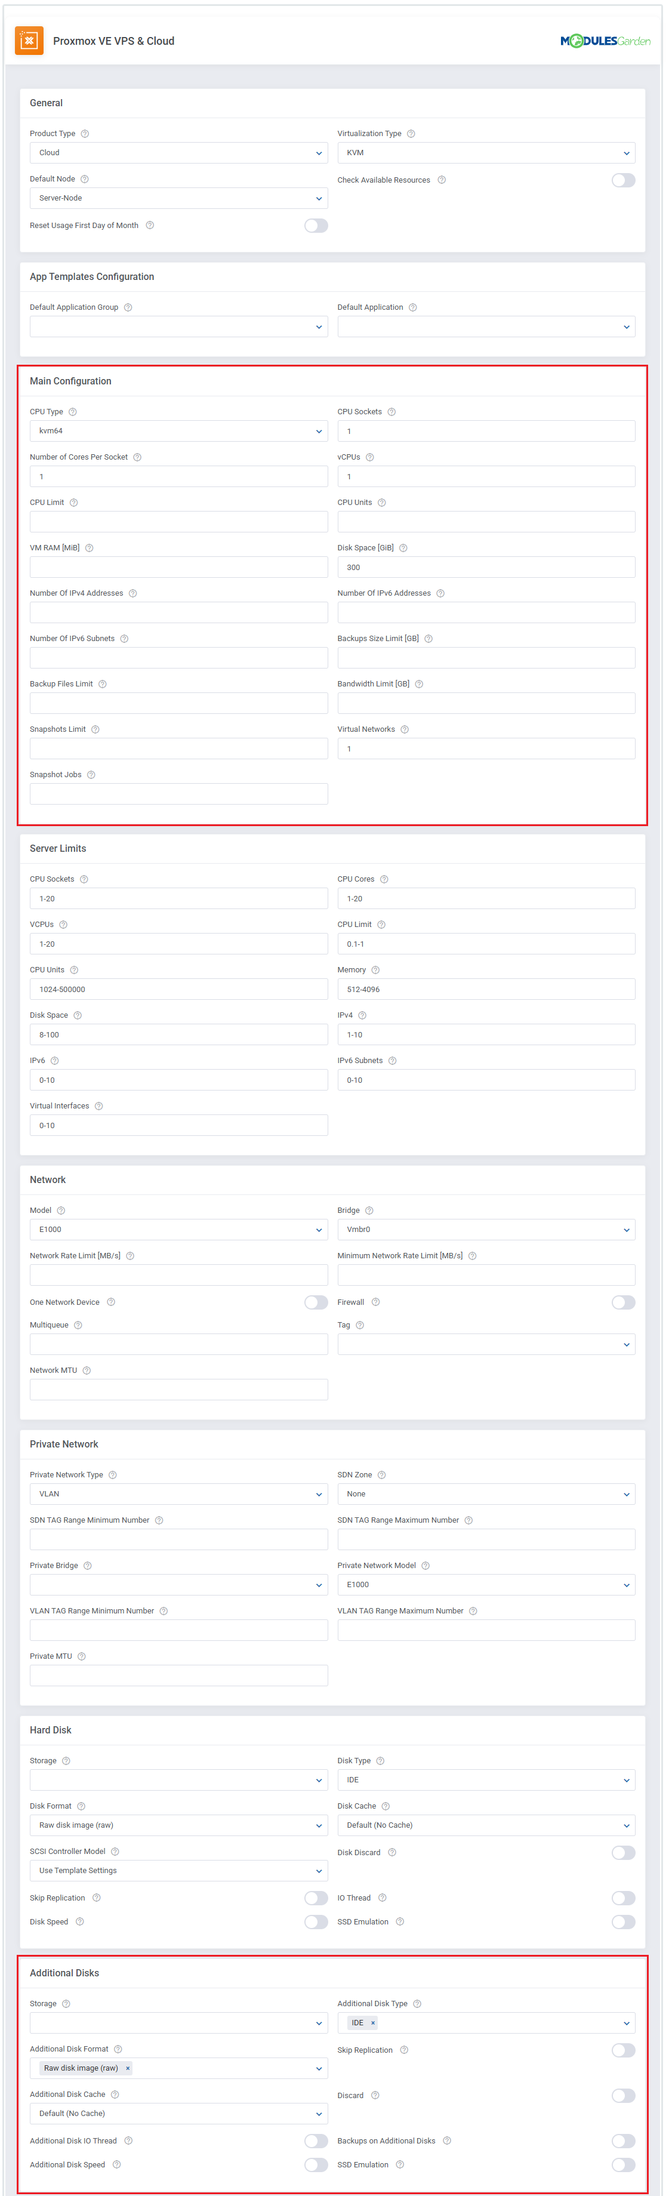Show help icon beside Virtualization Type
This screenshot has height=2196, width=669.
pos(411,134)
